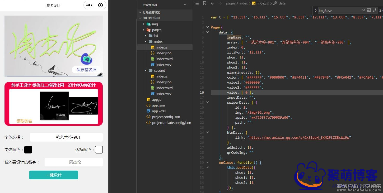
Task: Click the 保存签名照 button
Action: point(86,70)
